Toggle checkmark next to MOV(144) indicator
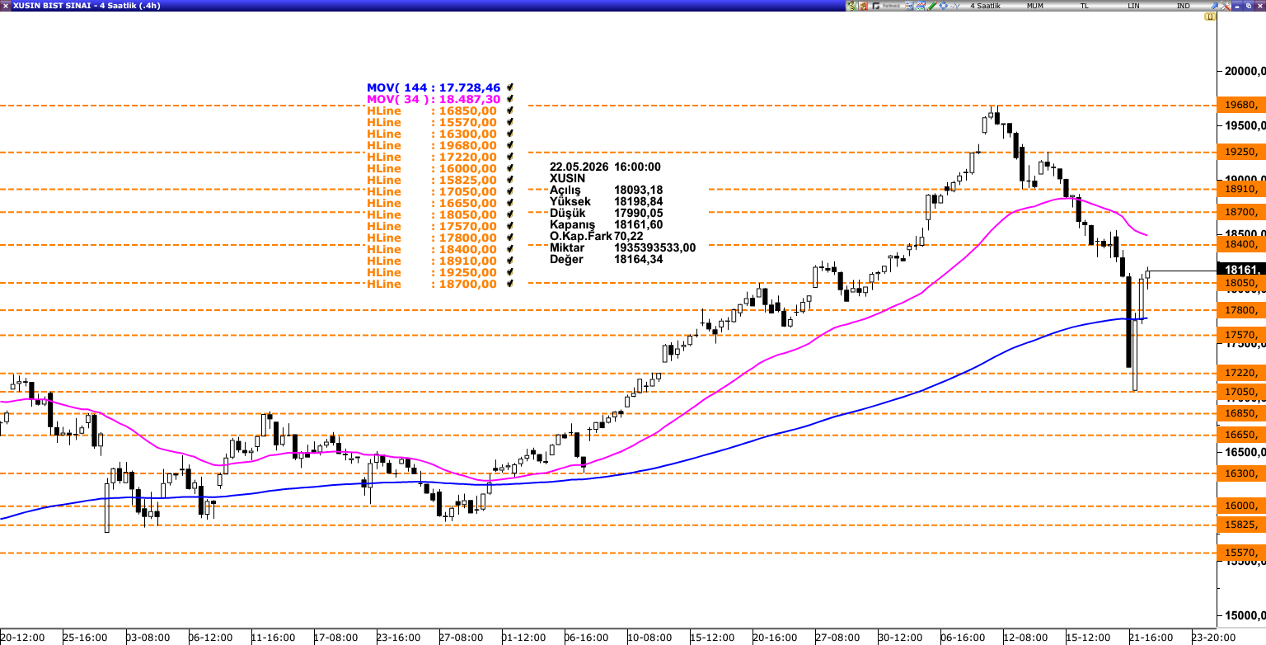This screenshot has height=645, width=1266. (511, 87)
